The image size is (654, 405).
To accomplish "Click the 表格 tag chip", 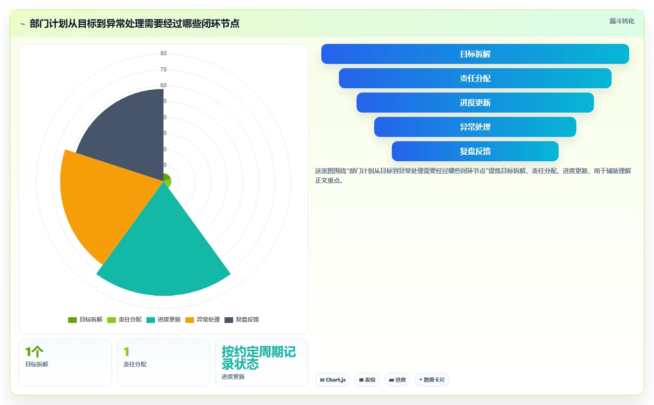I will click(367, 380).
